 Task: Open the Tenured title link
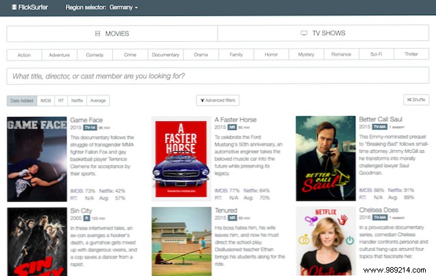(x=226, y=210)
